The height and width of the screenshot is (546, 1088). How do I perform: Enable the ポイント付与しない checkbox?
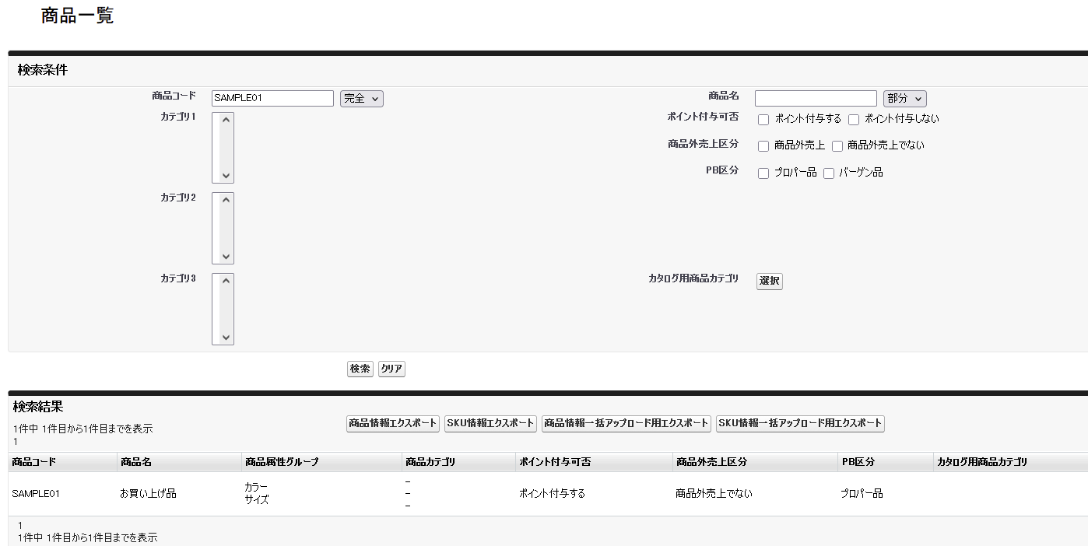tap(854, 119)
